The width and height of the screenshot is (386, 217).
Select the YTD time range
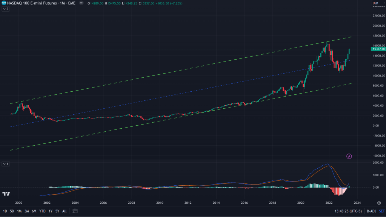(x=42, y=211)
